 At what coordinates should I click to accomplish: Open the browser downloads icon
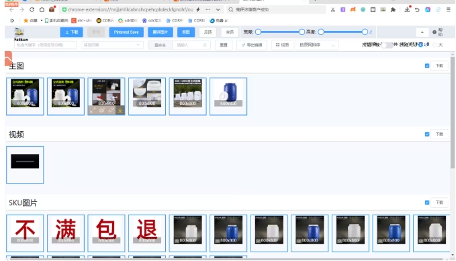point(407,9)
